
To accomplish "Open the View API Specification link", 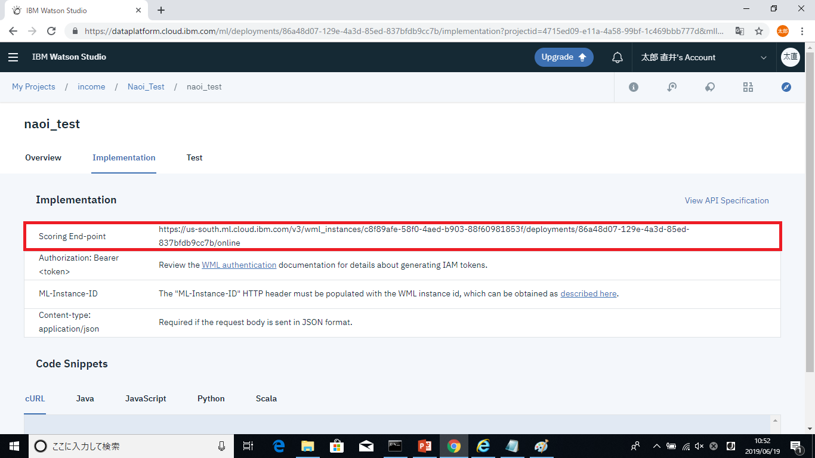I will pos(727,200).
